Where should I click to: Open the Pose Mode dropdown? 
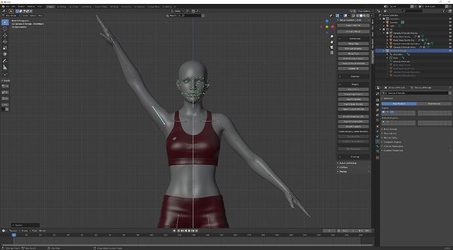[x=11, y=16]
